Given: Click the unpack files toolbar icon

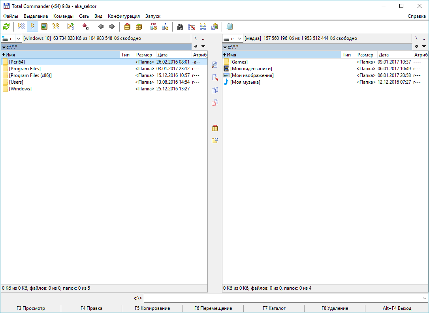Looking at the screenshot, I should click(139, 26).
